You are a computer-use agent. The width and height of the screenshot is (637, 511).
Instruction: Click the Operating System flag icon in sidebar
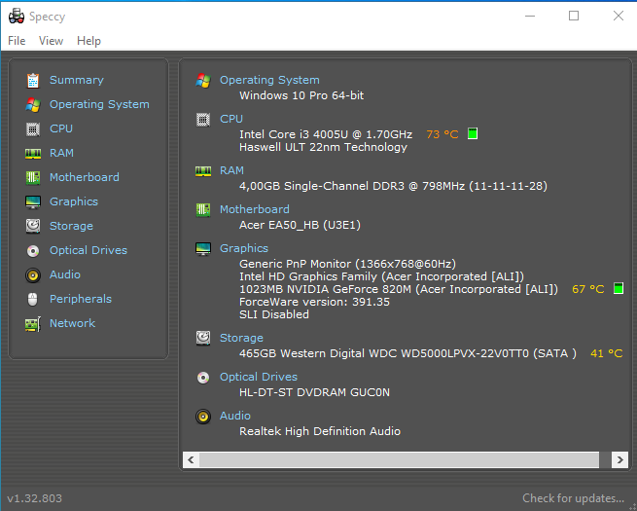point(33,105)
